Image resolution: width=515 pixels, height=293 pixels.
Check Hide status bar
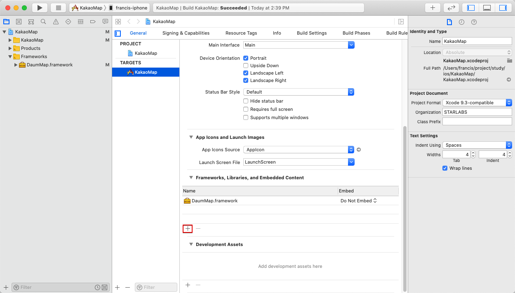[246, 101]
